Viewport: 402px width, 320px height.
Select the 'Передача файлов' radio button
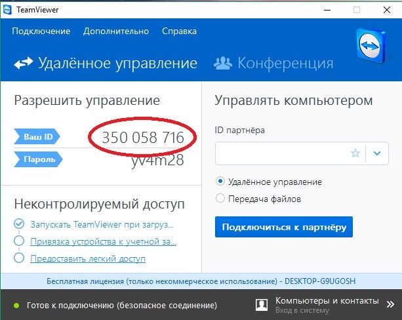pos(220,198)
